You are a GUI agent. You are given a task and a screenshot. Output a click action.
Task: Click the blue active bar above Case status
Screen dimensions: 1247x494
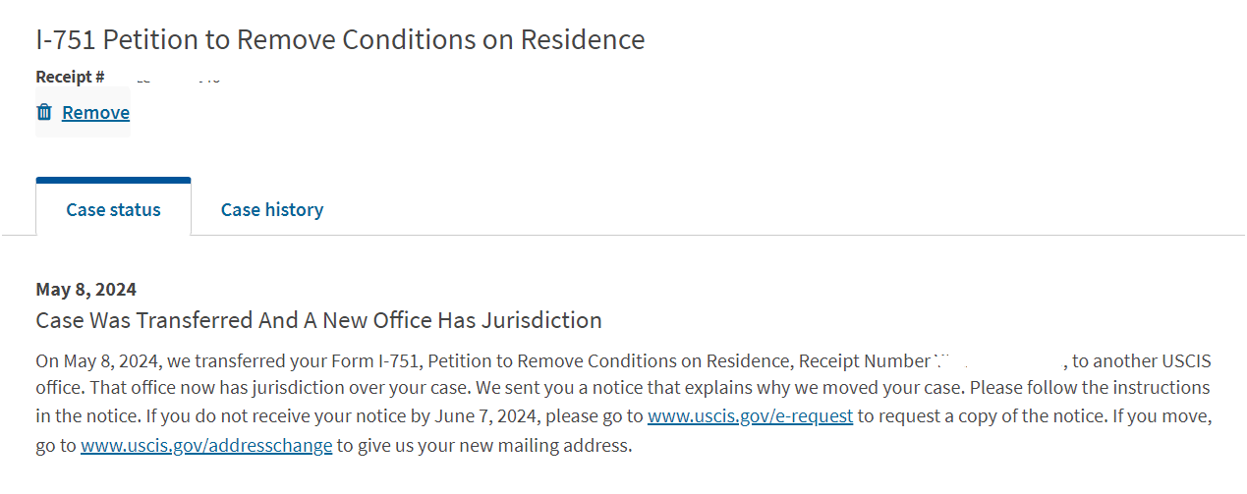coord(113,181)
